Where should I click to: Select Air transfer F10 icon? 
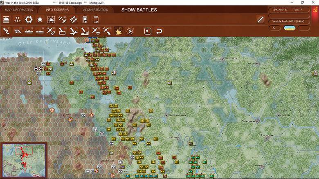[107, 31]
